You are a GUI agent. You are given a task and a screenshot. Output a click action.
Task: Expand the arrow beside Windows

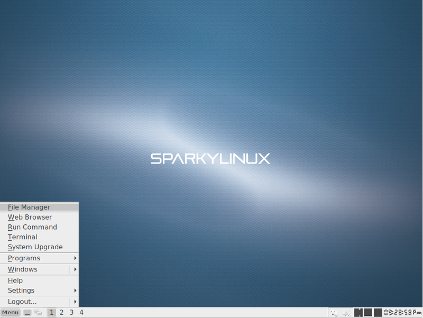coord(75,269)
